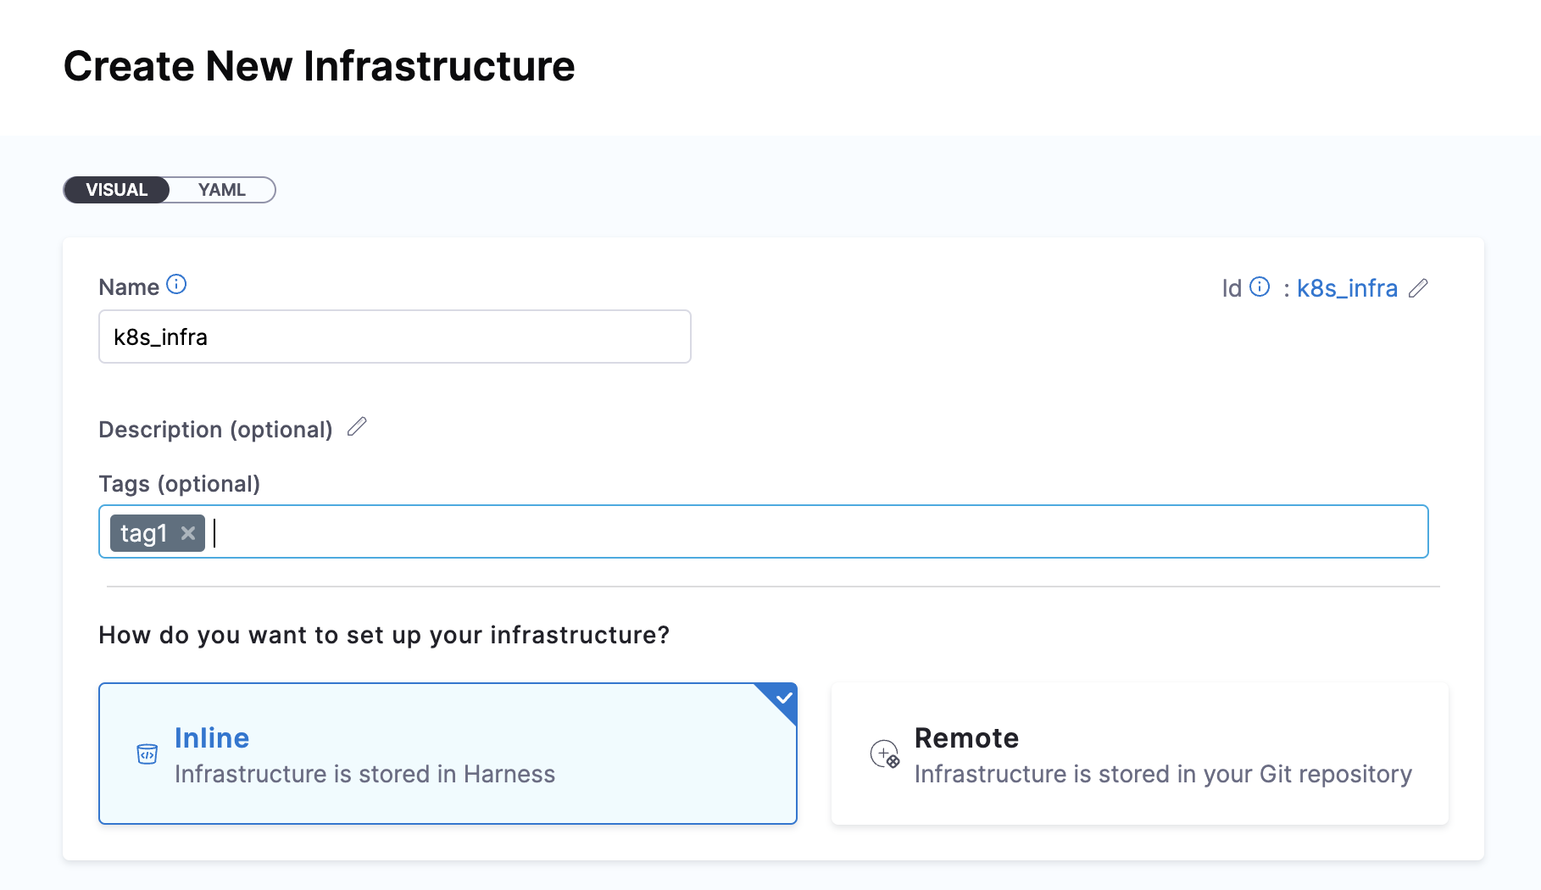Click the tag1 chip
The width and height of the screenshot is (1541, 890).
tap(143, 533)
